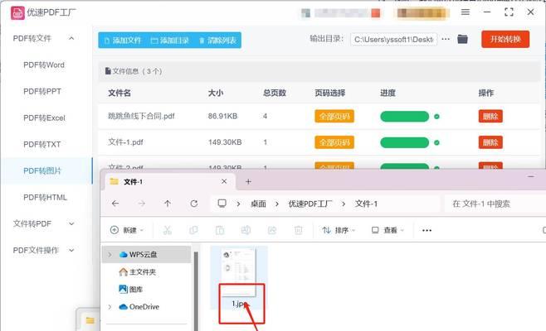Click the 86.91KB size cell
546x331 pixels.
pyautogui.click(x=223, y=116)
